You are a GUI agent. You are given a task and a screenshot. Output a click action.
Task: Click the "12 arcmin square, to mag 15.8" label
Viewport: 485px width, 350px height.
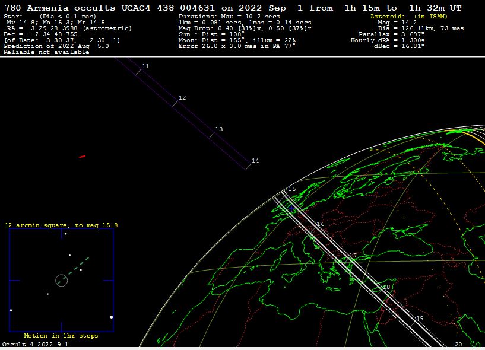61,225
